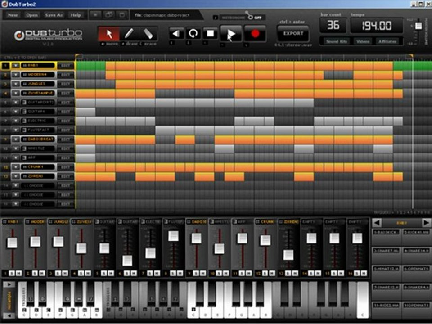Start playback with the play button
The width and height of the screenshot is (432, 324).
(231, 34)
